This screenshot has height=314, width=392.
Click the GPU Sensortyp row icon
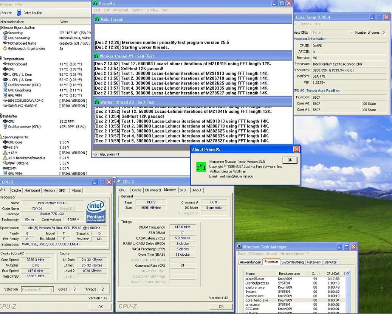(x=5, y=38)
